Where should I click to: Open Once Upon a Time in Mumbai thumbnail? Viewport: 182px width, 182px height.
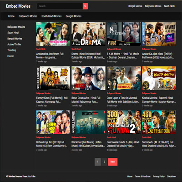124,78
